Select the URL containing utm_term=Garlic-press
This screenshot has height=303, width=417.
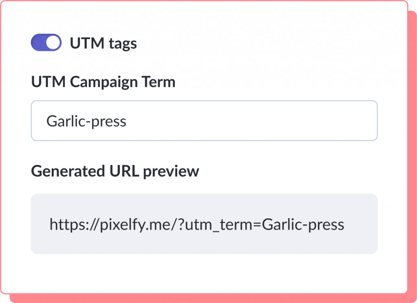[197, 223]
